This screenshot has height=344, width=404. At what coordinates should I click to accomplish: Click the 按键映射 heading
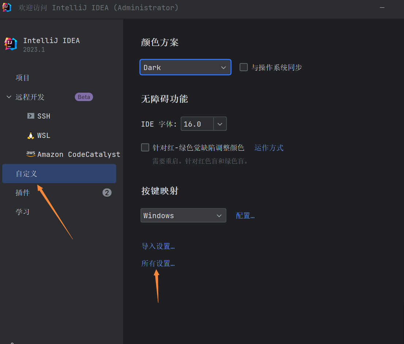pyautogui.click(x=160, y=191)
